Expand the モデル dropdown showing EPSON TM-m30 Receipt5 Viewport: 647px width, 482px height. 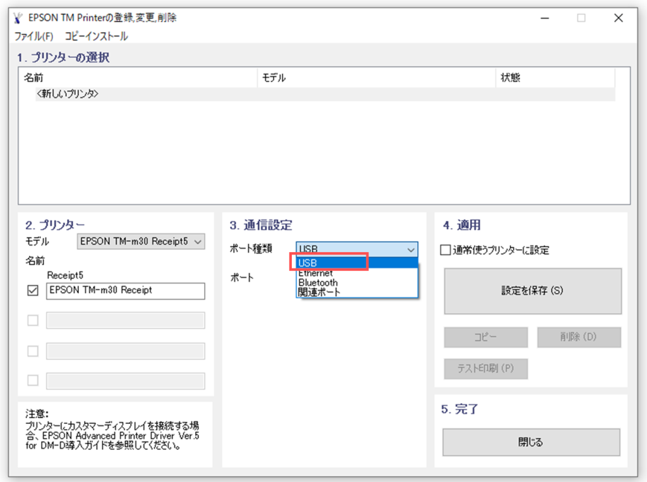(141, 241)
